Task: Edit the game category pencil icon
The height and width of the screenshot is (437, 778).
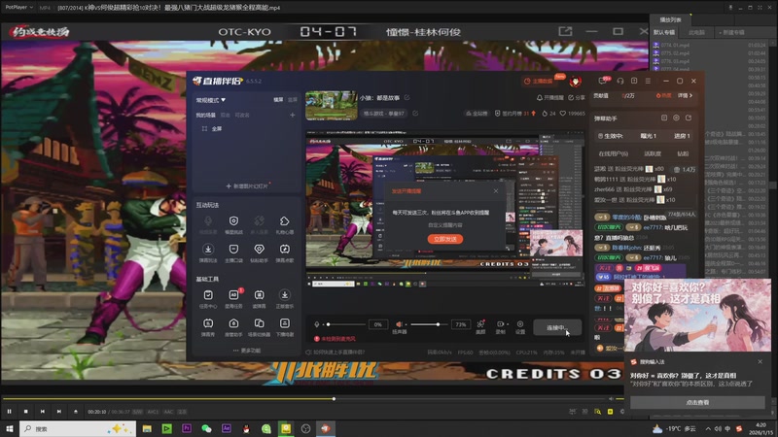Action: (x=415, y=114)
